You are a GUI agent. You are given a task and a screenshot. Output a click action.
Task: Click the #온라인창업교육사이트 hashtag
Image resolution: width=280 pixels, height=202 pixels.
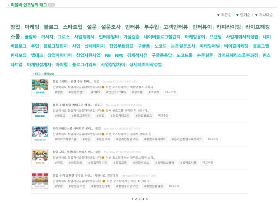187,139
